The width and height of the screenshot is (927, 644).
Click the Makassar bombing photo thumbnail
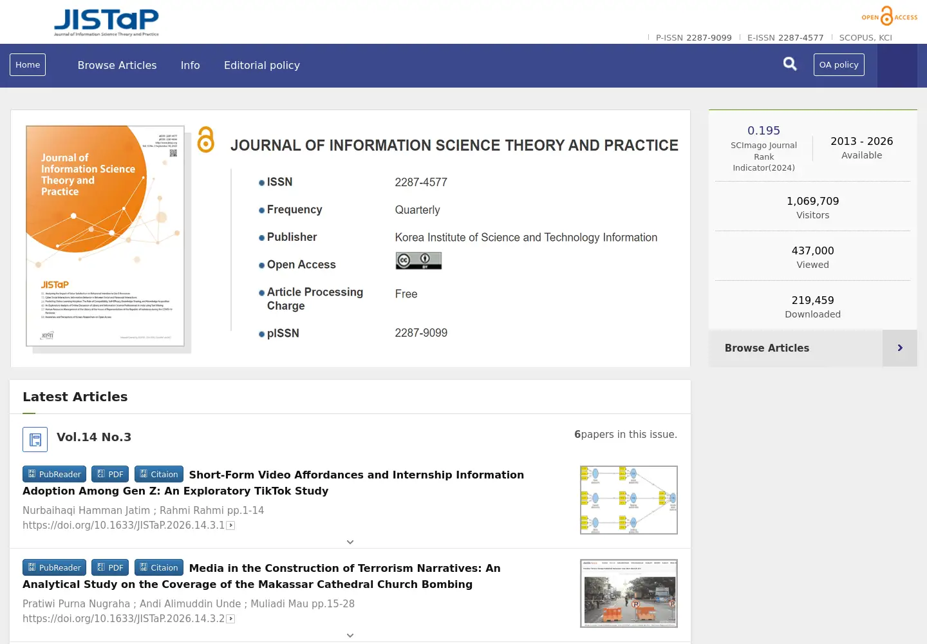click(x=629, y=593)
